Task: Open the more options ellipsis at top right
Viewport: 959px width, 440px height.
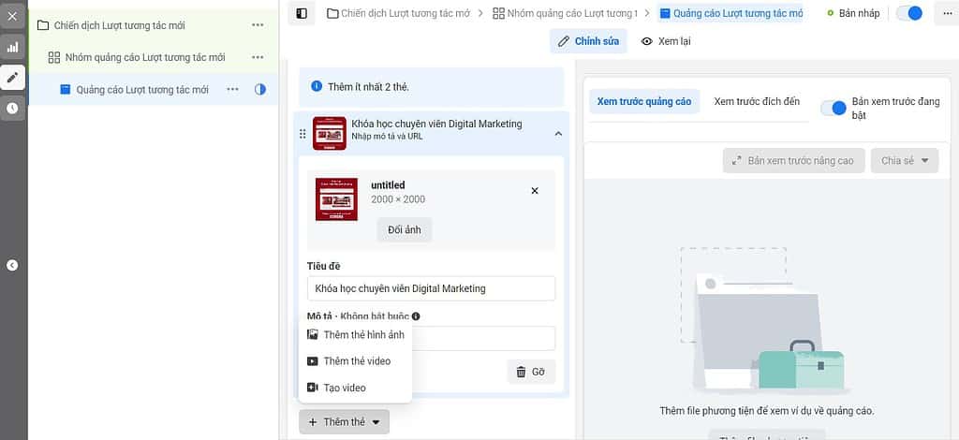Action: pos(946,13)
